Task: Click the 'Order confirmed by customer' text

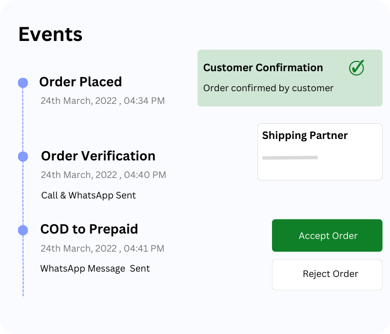Action: [268, 88]
